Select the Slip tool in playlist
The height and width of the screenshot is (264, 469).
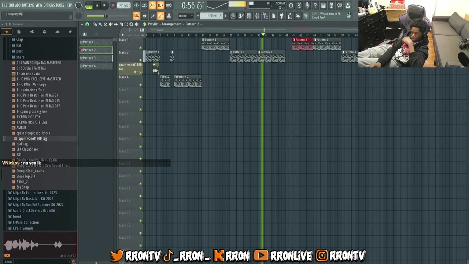click(x=116, y=24)
